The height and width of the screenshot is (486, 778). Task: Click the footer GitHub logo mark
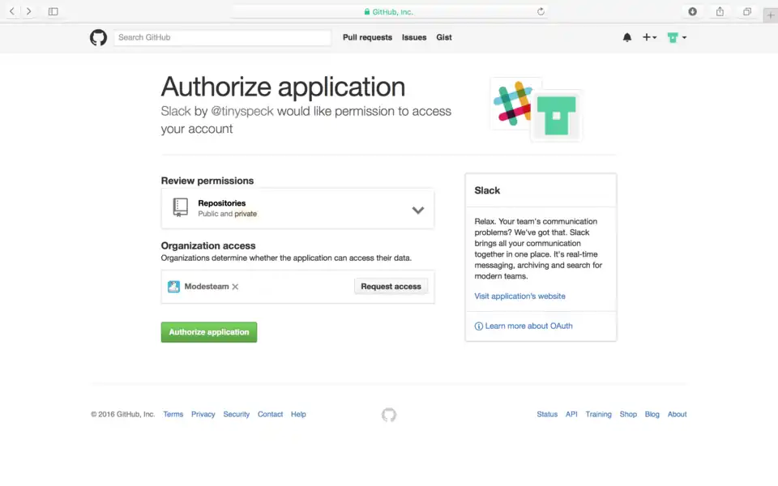coord(389,415)
